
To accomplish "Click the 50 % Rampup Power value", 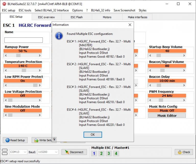I will 23,51.
